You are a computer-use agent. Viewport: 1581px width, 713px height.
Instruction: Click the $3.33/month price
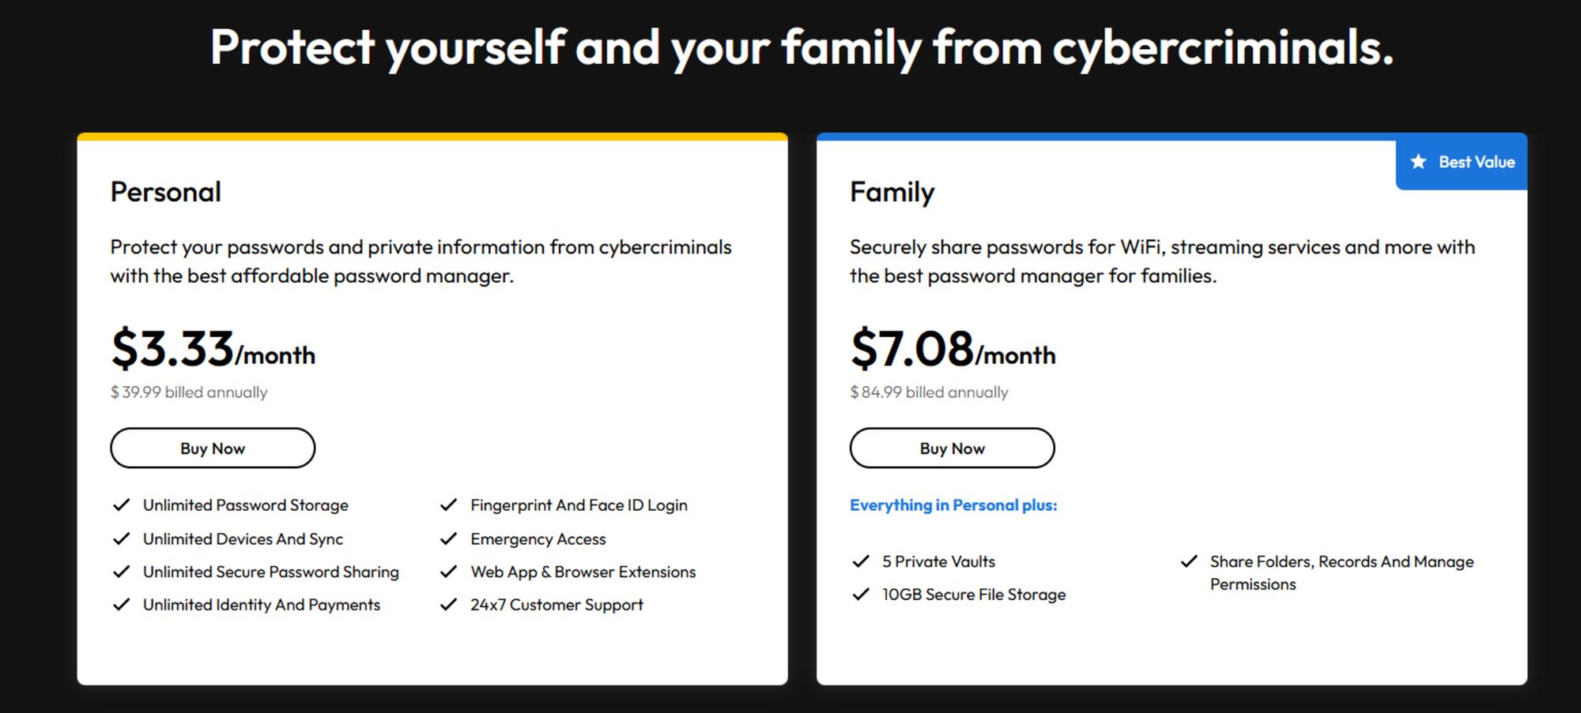213,349
